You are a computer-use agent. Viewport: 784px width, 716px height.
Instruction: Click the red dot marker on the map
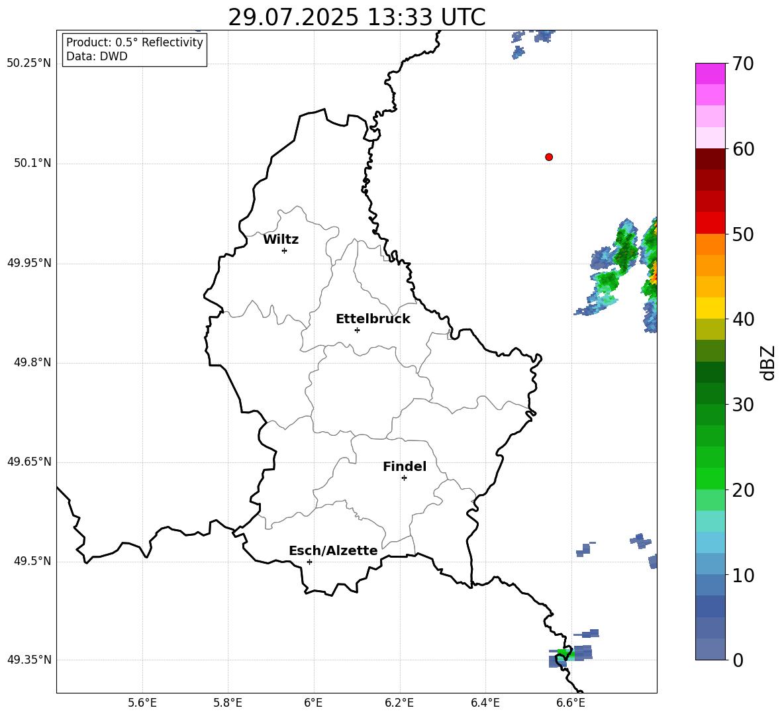549,157
